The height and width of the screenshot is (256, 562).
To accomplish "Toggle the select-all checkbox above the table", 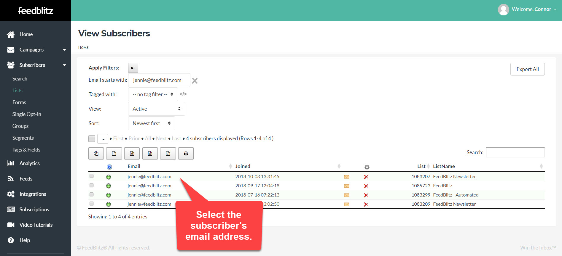I will point(92,139).
